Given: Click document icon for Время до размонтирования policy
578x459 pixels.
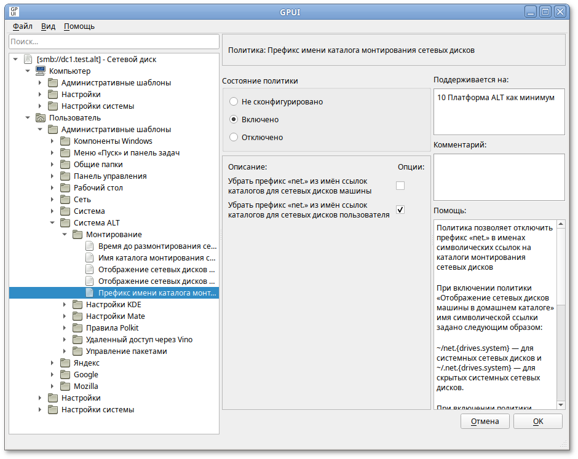Looking at the screenshot, I should pyautogui.click(x=89, y=246).
